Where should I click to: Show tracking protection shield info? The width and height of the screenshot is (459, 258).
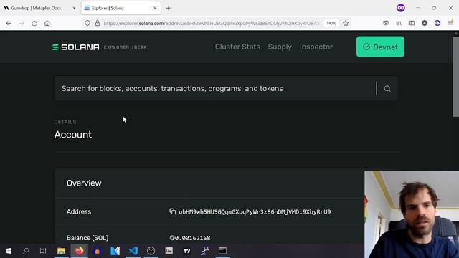tap(87, 23)
